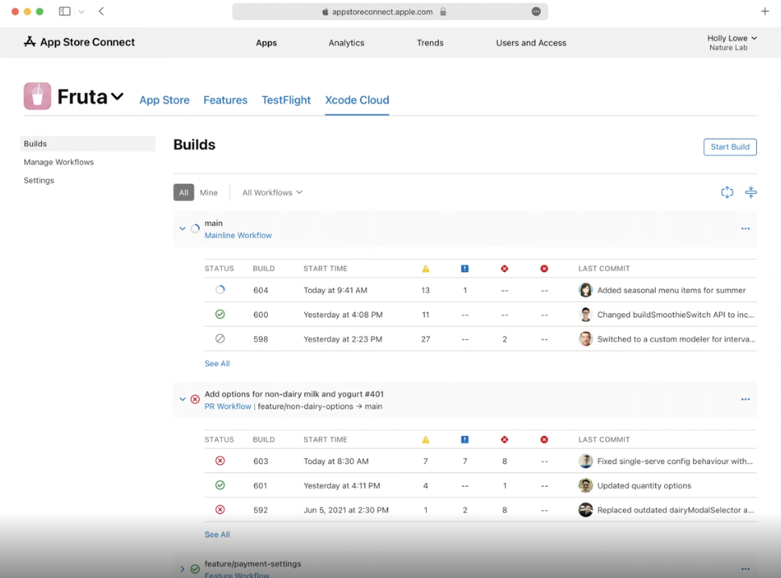Click the address bar more options icon

click(x=536, y=11)
